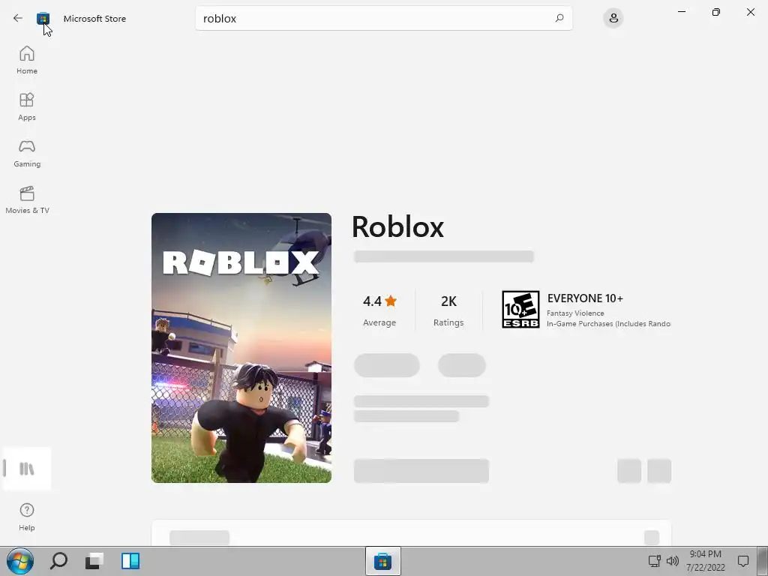The image size is (768, 576).
Task: Click the Roblox title heading
Action: click(x=397, y=226)
